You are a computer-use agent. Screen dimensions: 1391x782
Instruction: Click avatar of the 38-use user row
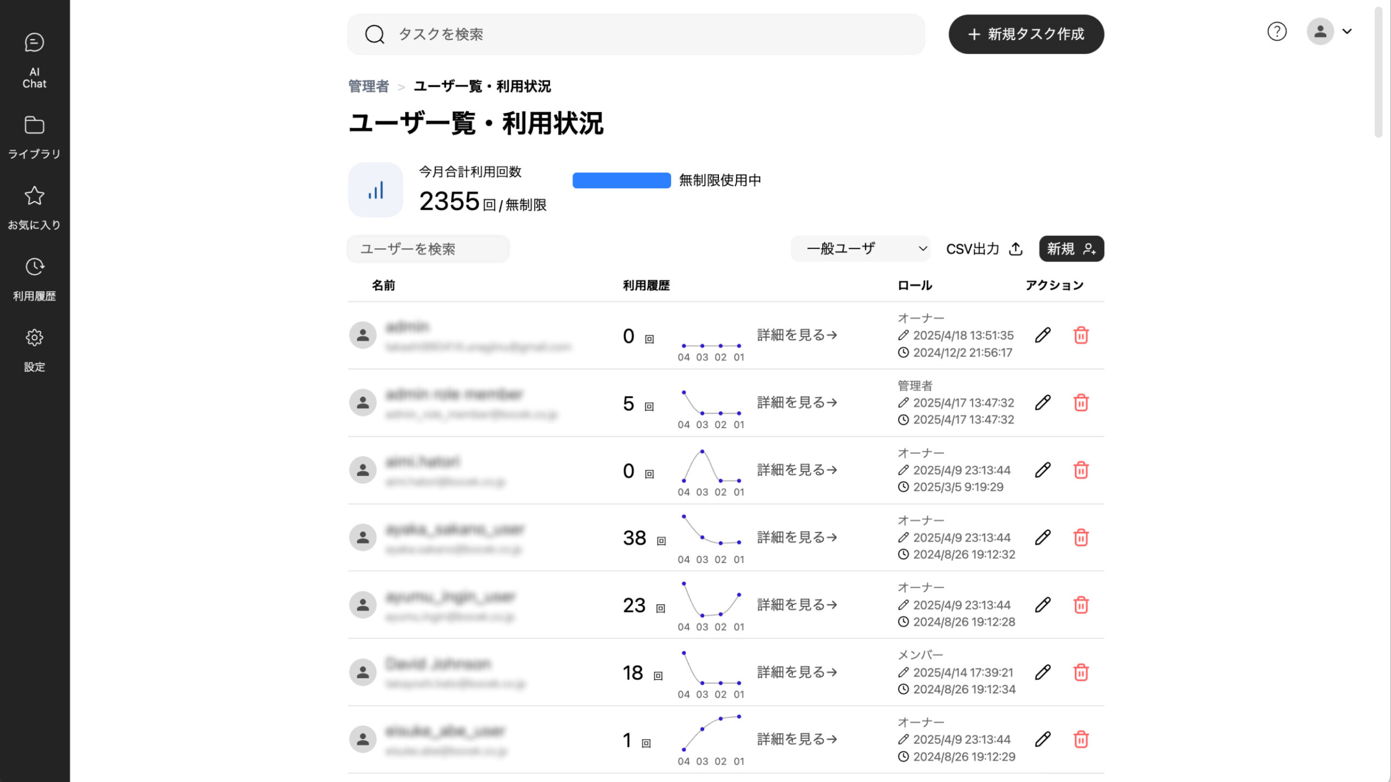[x=363, y=537]
